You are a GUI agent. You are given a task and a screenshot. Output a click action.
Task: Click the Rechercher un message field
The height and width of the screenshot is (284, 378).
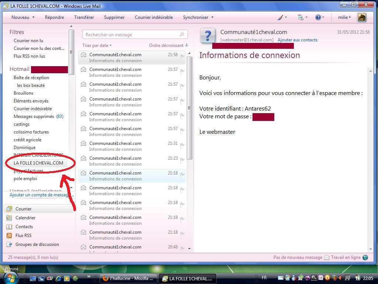tap(131, 35)
